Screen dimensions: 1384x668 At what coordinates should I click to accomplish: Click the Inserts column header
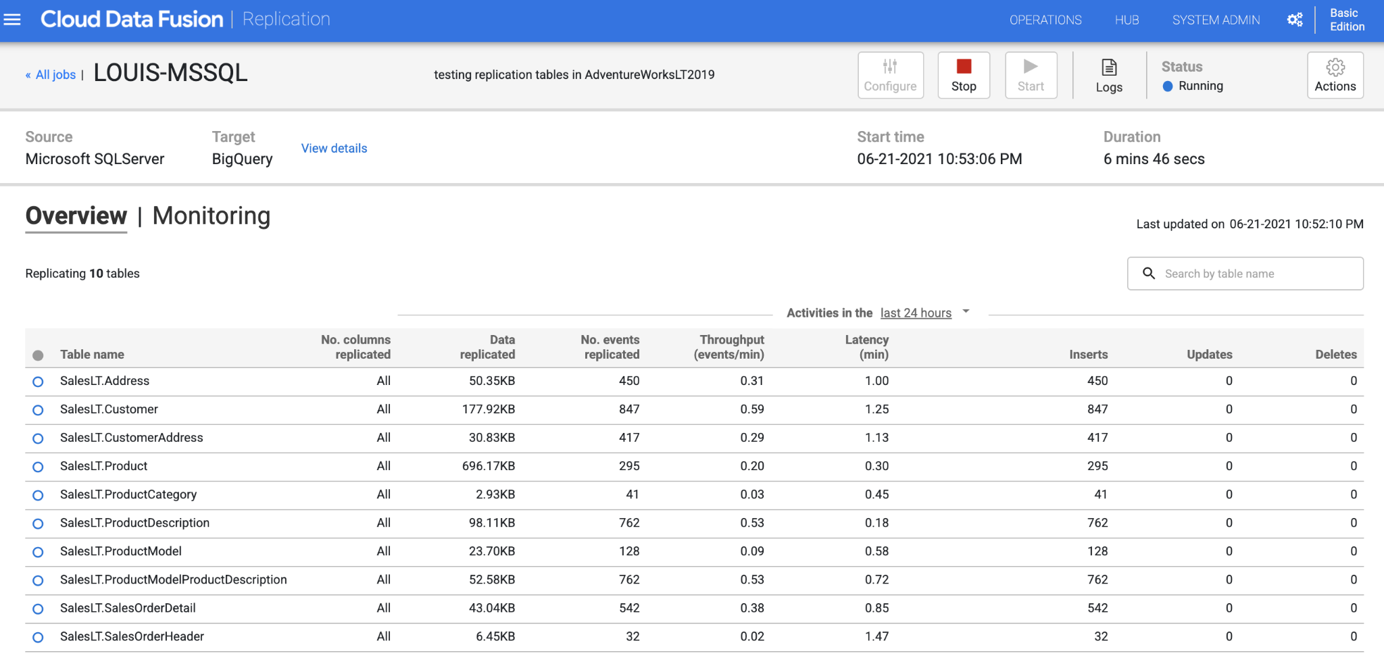pos(1088,355)
